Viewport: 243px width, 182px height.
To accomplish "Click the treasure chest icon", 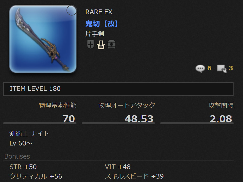I will click(112, 44).
